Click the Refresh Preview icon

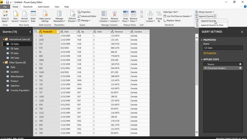72,14
